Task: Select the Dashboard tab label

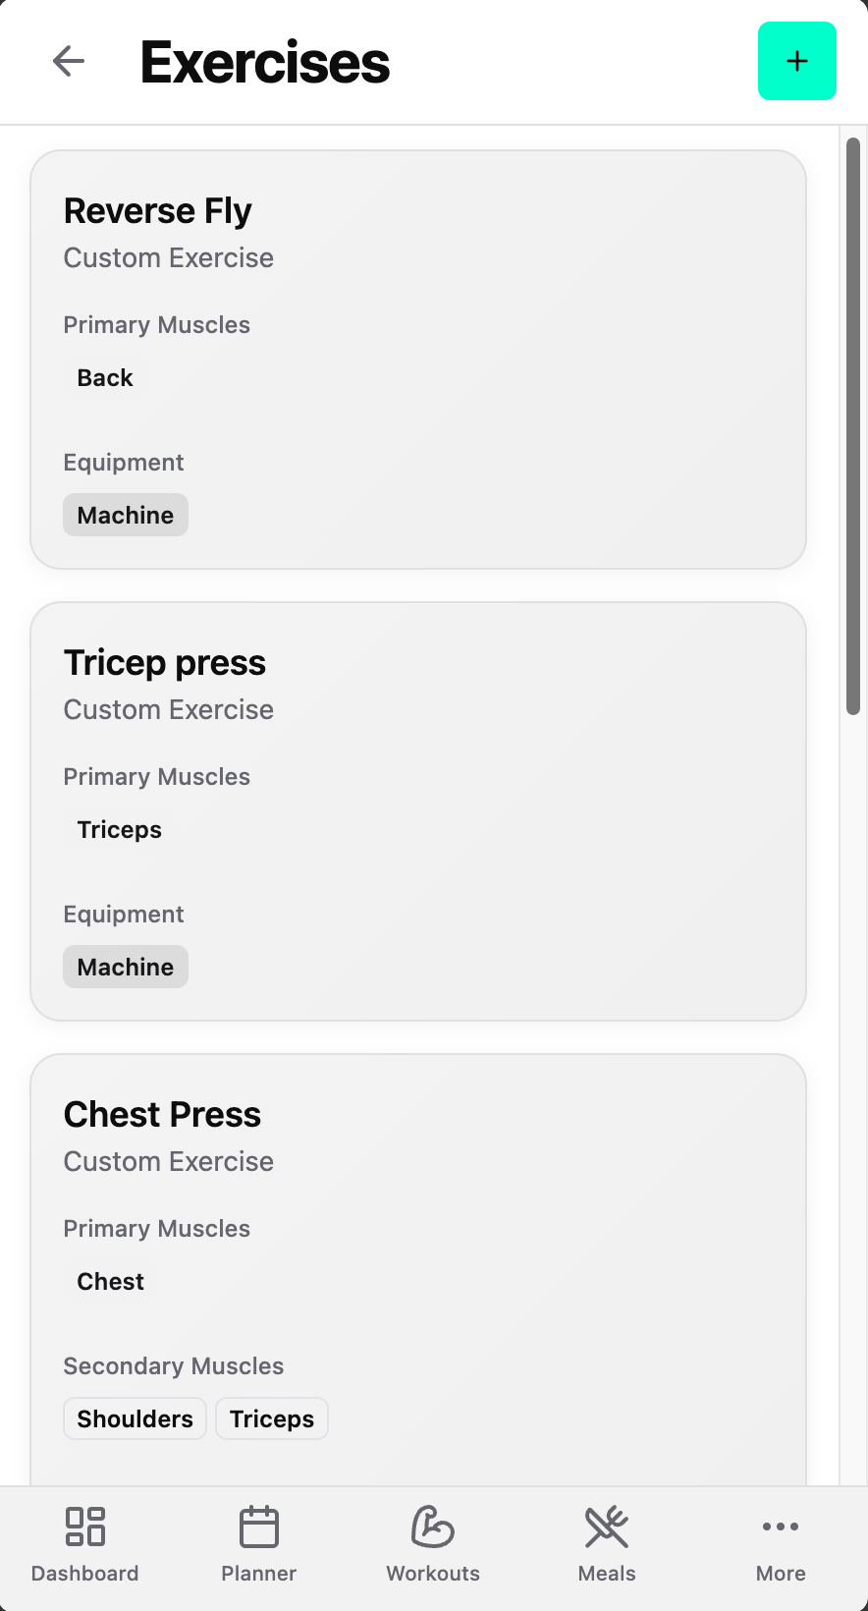Action: tap(85, 1574)
